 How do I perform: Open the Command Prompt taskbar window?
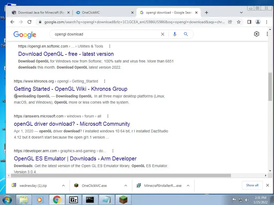90,200
